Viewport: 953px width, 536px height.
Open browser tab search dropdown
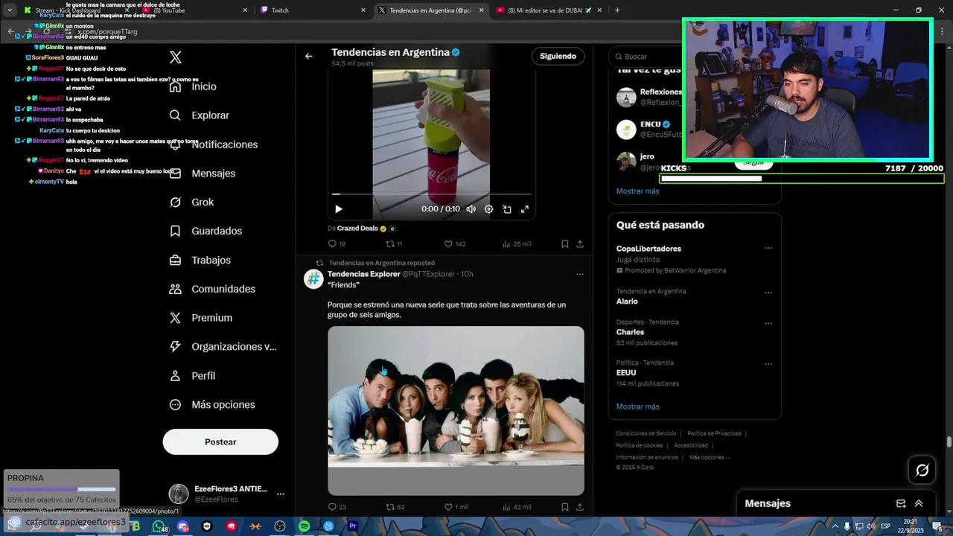coord(10,10)
